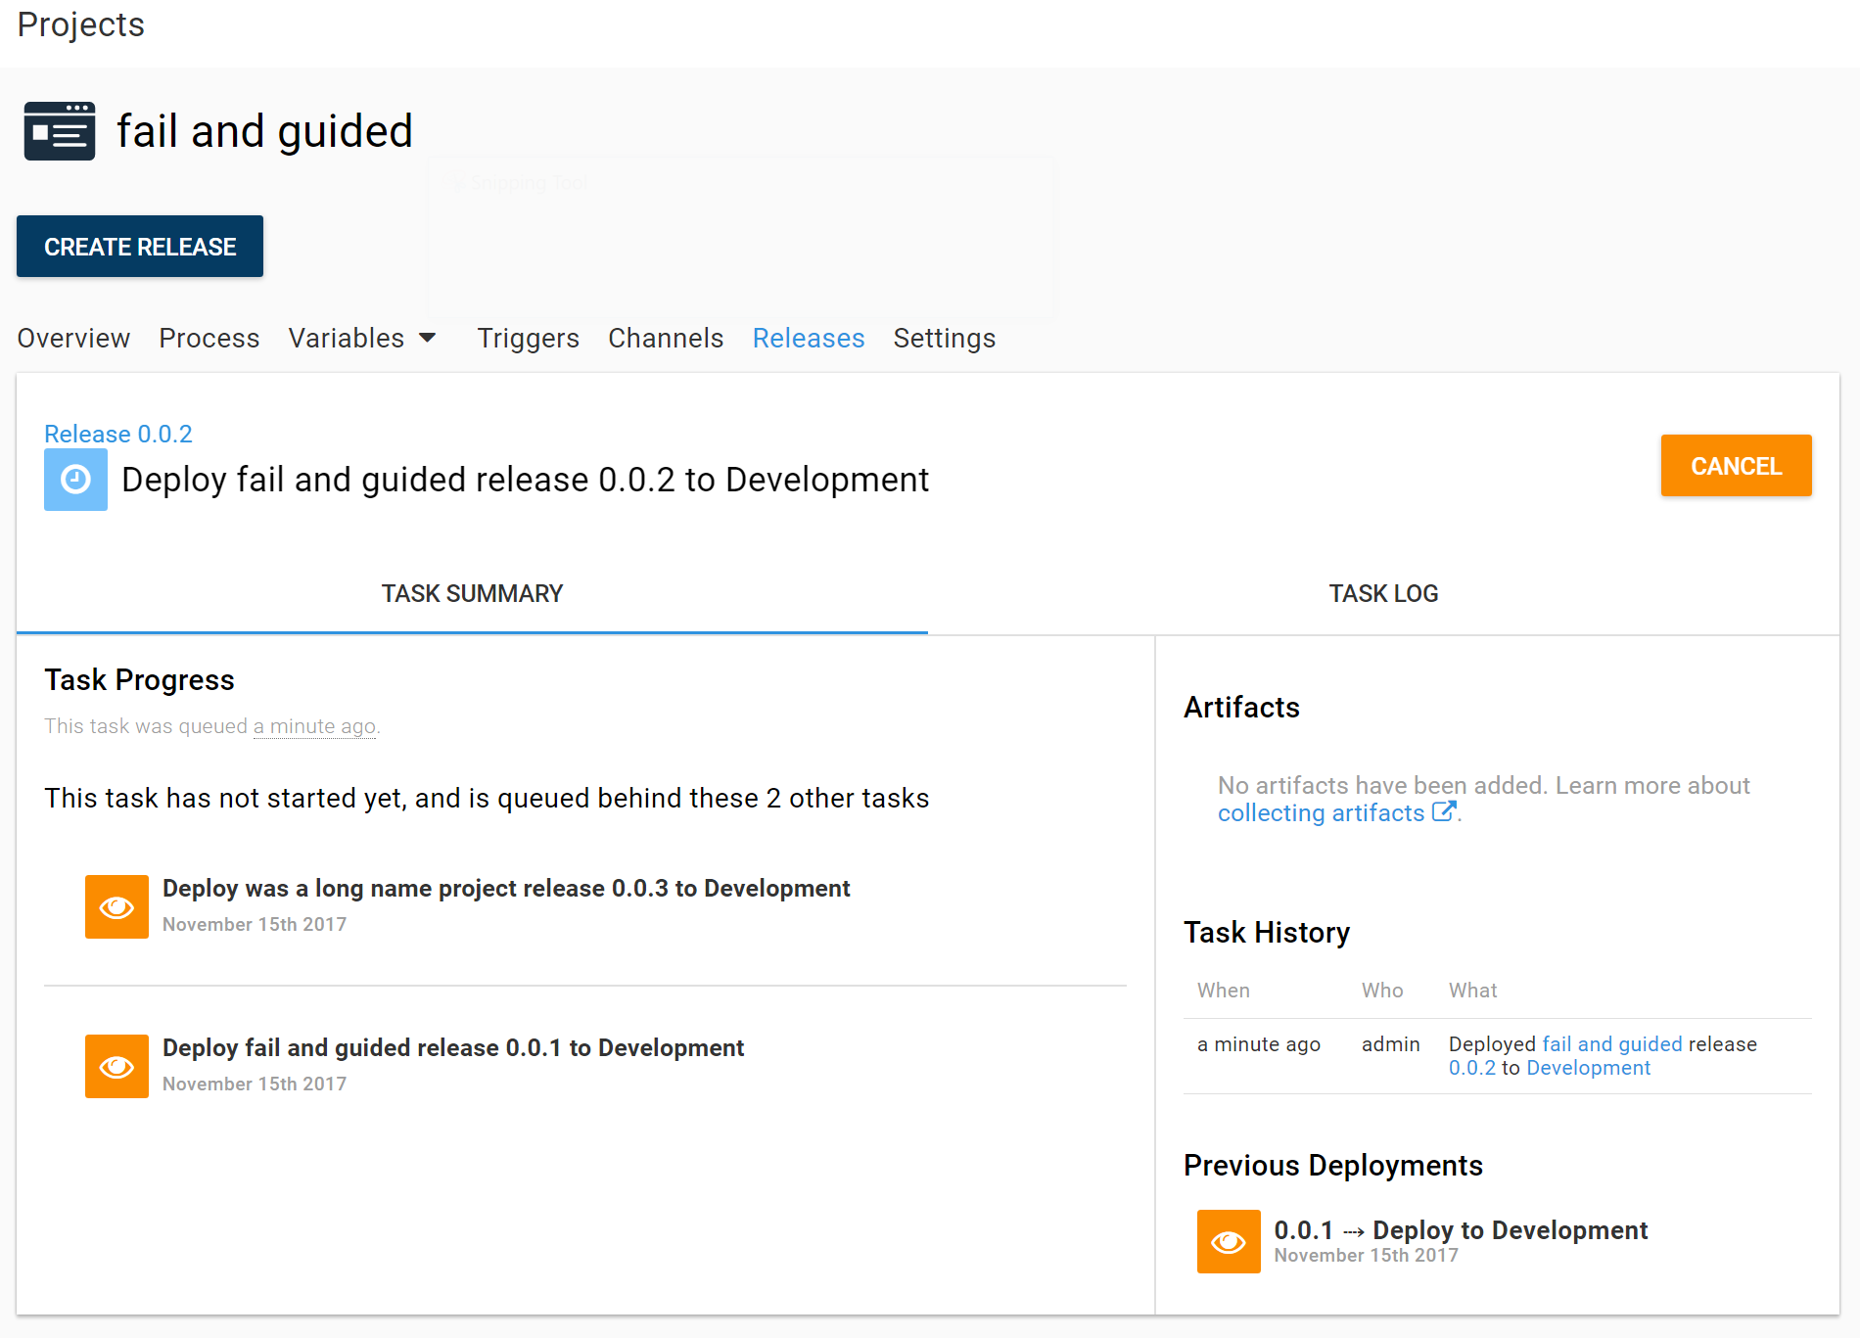This screenshot has width=1860, height=1338.
Task: Click the Create Release button
Action: pos(139,246)
